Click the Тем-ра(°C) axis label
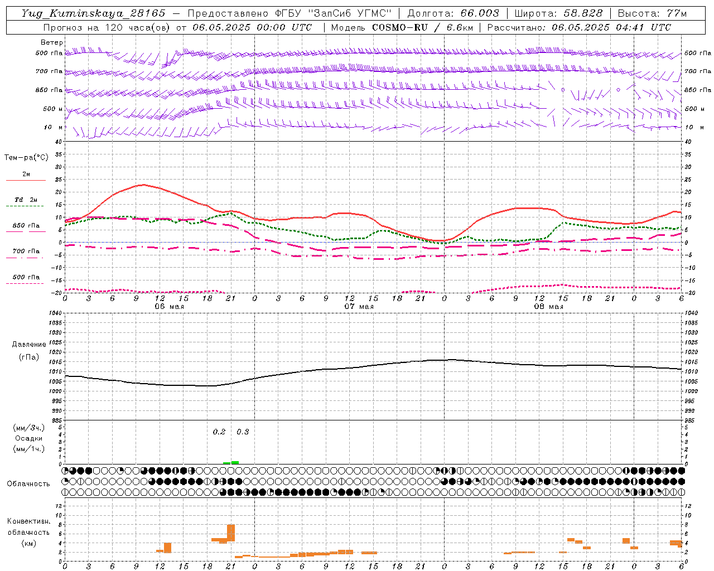This screenshot has width=714, height=571. pos(26,158)
